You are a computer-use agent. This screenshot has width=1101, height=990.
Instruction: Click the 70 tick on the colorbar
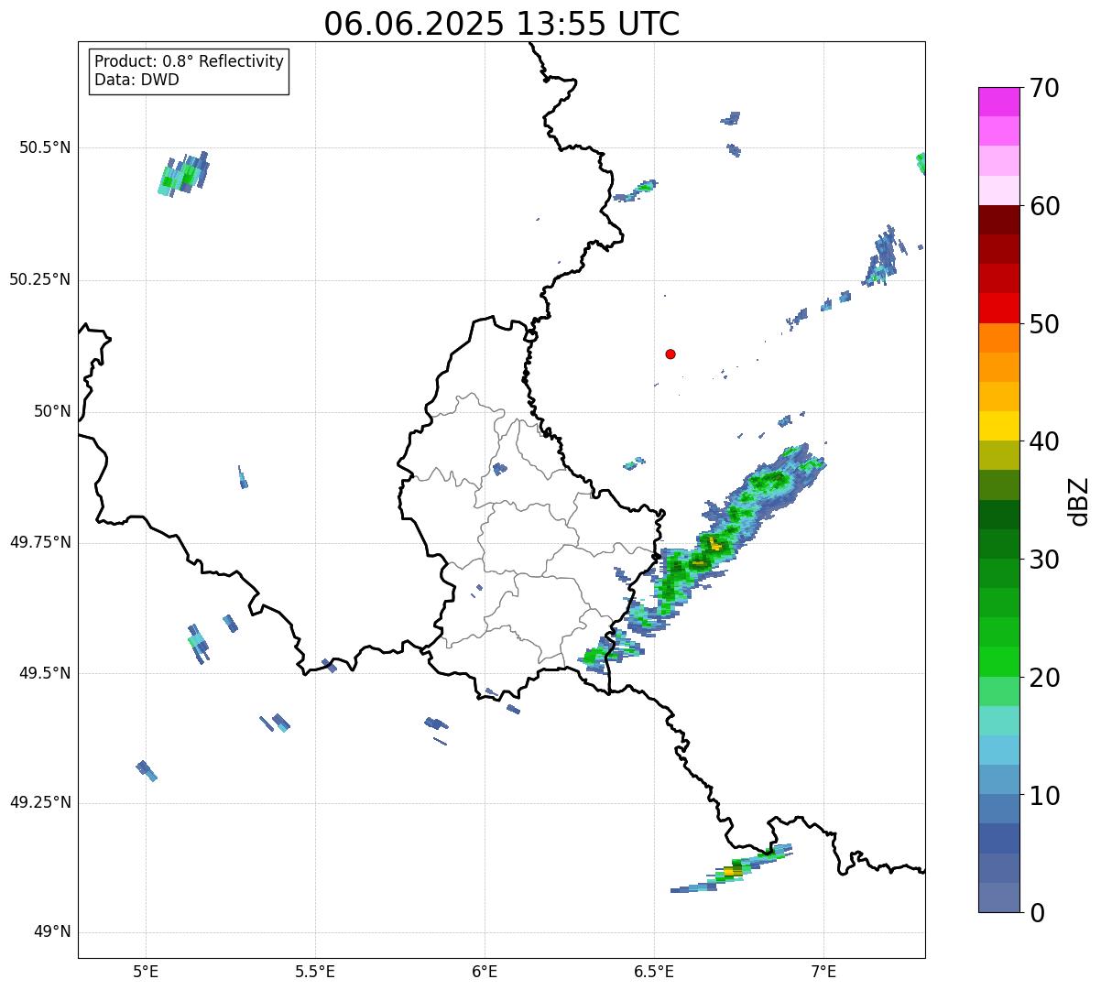click(1044, 88)
